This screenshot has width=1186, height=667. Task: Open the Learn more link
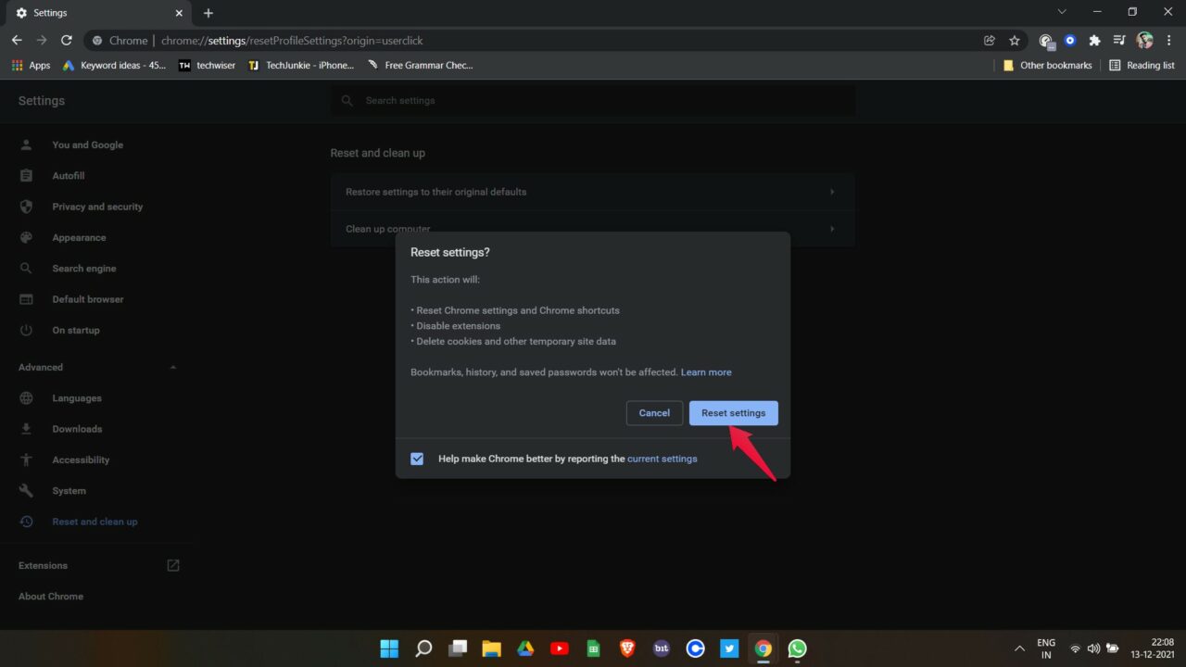coord(706,372)
